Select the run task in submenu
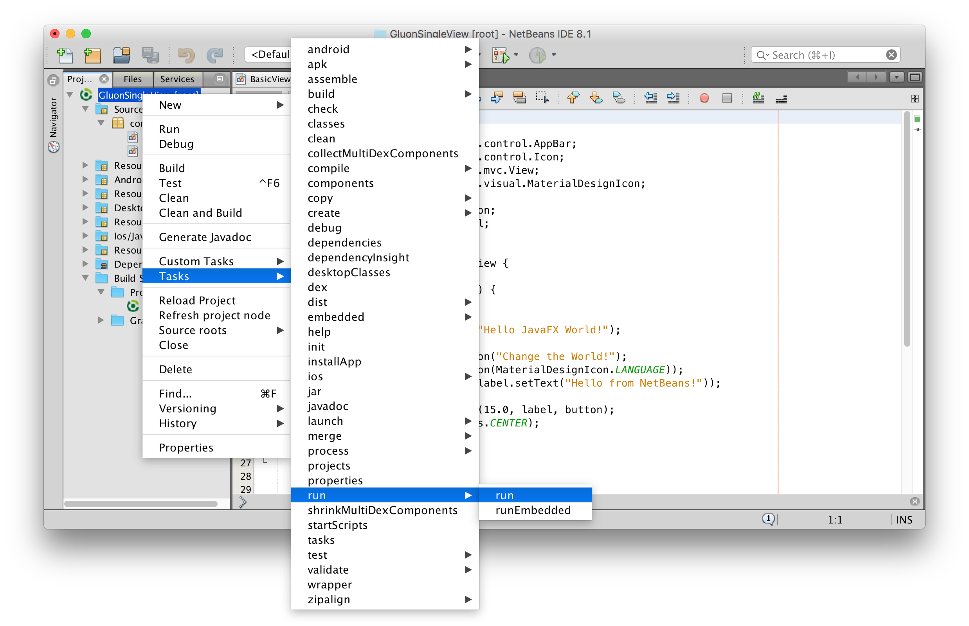Image resolution: width=969 pixels, height=626 pixels. (x=535, y=495)
